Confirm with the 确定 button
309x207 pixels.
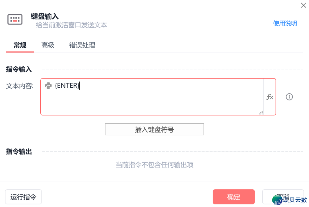[233, 197]
